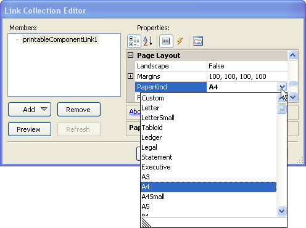Screen dimensions: 306x228
Task: Select highlighted A4 in list
Action: pos(209,187)
